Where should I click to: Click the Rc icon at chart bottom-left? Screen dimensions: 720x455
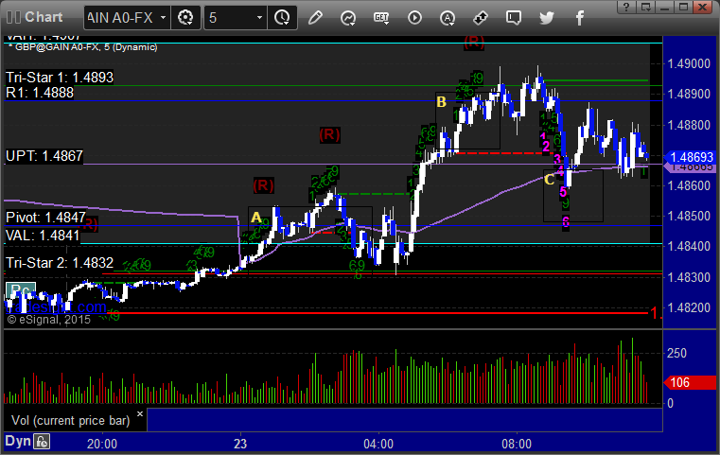point(20,290)
